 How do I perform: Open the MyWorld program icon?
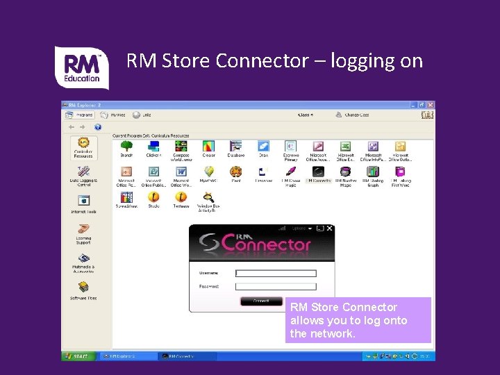tap(208, 174)
